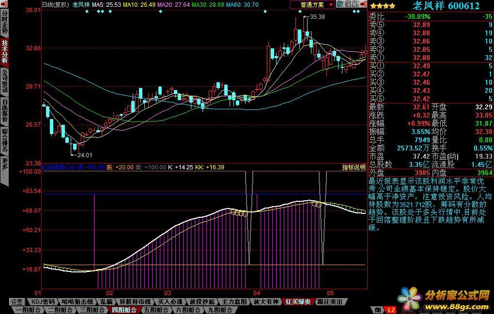Select the 九图组合 layout tab
Image resolution: width=494 pixels, height=314 pixels.
click(220, 310)
